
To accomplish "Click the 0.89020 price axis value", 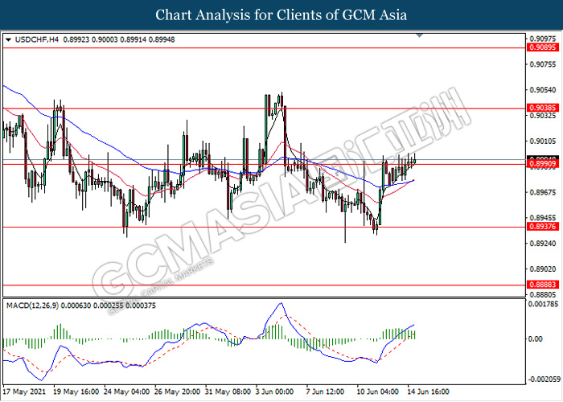I will tap(543, 269).
